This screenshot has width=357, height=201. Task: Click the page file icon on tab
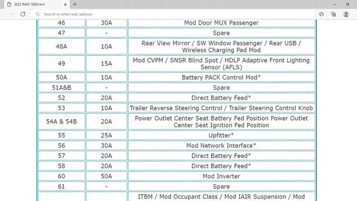pyautogui.click(x=9, y=4)
